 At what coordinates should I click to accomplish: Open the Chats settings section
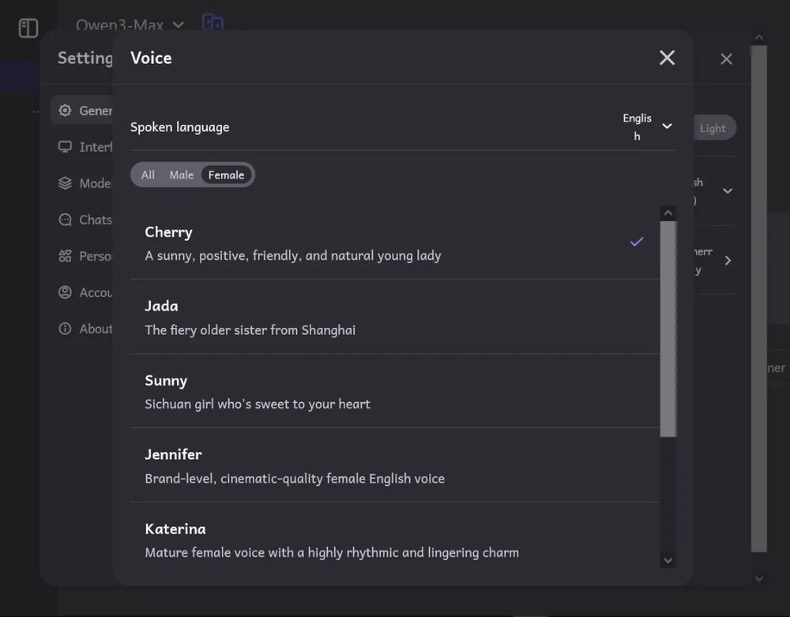pos(83,220)
